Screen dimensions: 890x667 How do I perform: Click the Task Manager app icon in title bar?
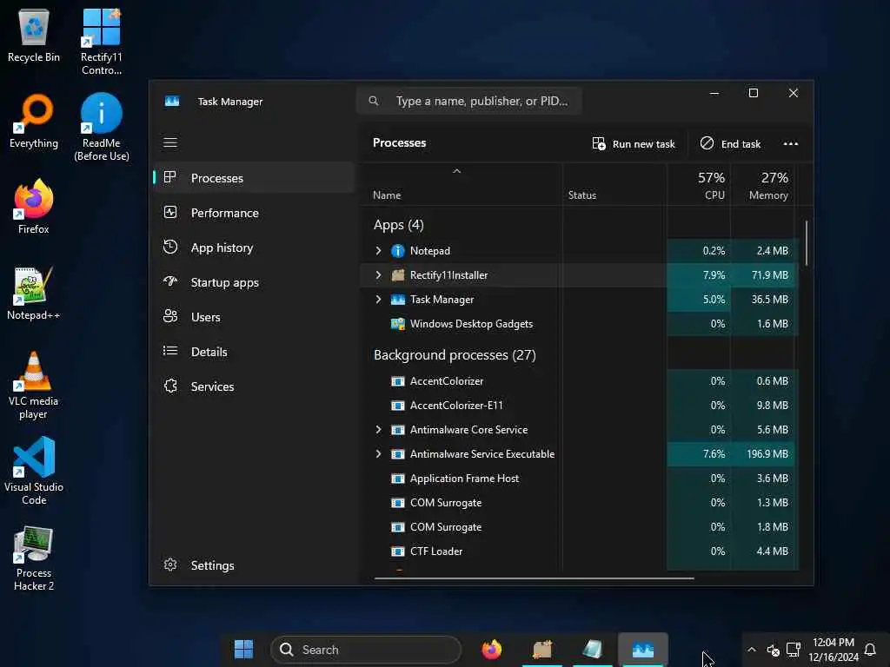pyautogui.click(x=172, y=101)
